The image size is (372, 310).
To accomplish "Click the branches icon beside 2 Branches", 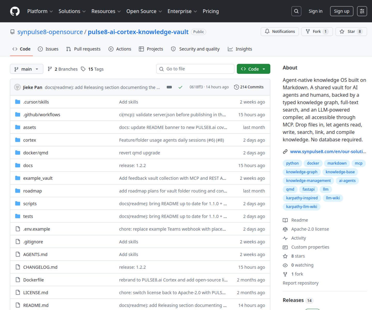I will pyautogui.click(x=50, y=69).
